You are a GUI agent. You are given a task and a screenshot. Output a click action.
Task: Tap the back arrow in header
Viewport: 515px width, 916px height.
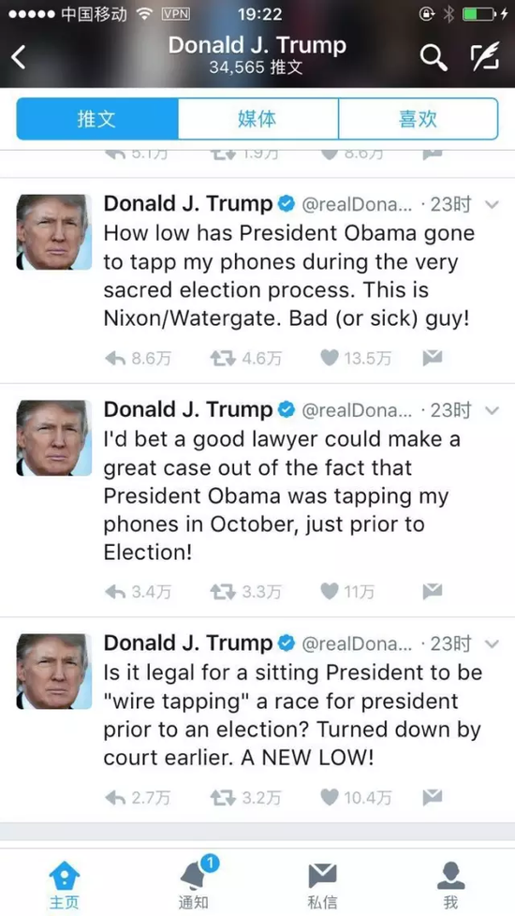tap(19, 58)
